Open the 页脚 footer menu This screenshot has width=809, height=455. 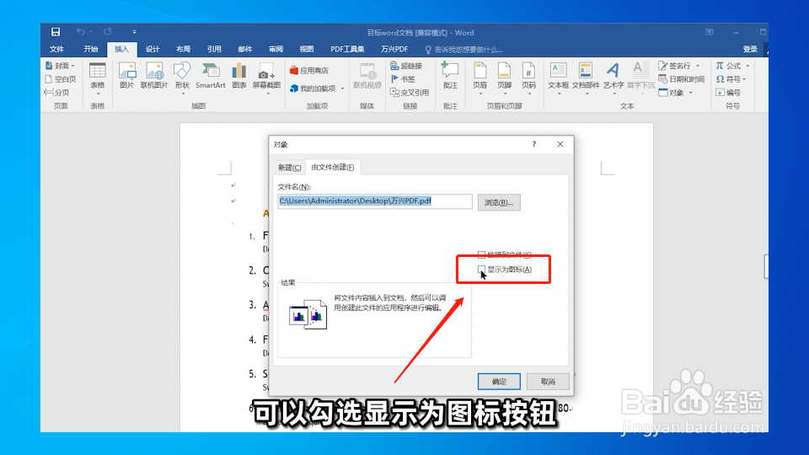click(x=504, y=77)
